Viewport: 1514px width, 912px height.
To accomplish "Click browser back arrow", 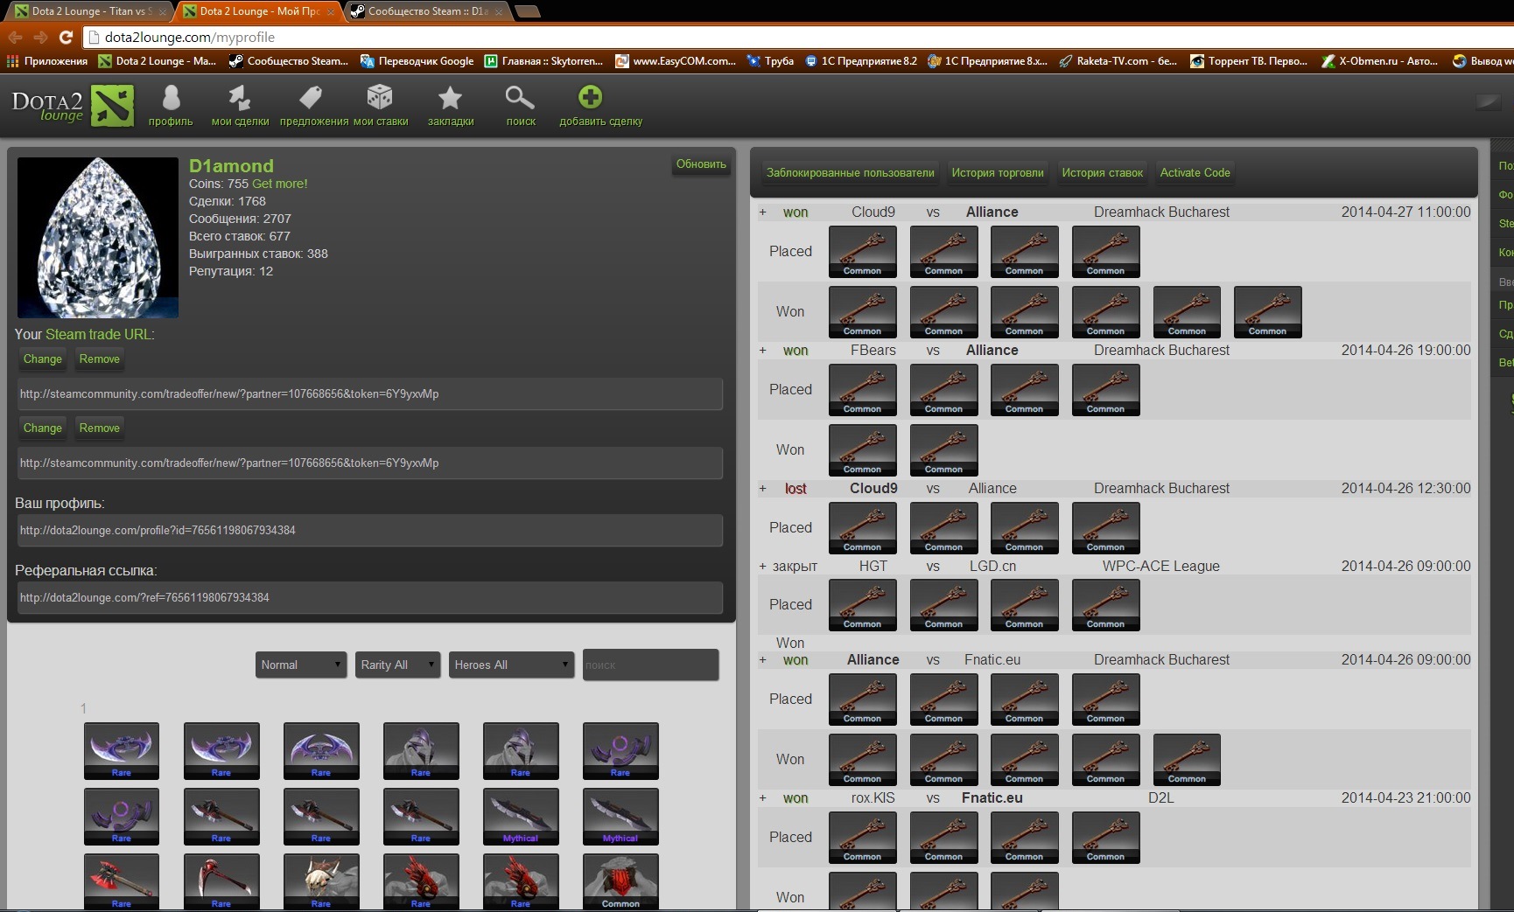I will tap(15, 37).
